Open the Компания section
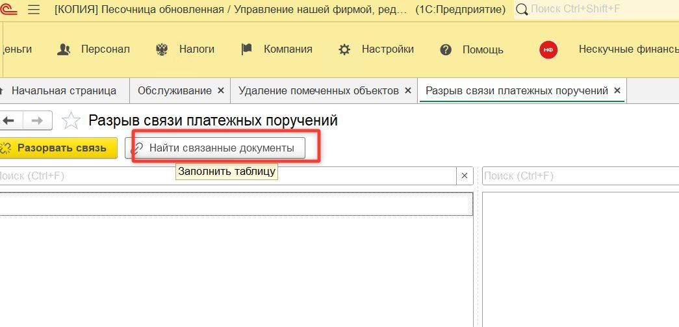Image resolution: width=679 pixels, height=327 pixels. tap(288, 49)
